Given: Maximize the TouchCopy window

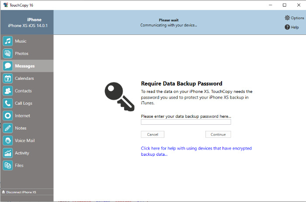Looking at the screenshot, I should 285,5.
